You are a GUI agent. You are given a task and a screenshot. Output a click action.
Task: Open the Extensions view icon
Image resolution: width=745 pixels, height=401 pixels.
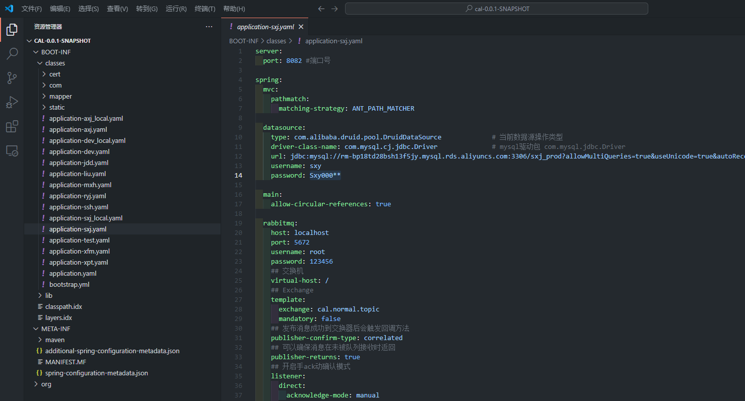(12, 126)
